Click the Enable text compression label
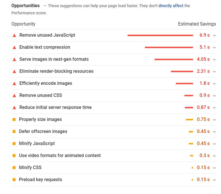Viewport: 221px width, 194px height. tap(45, 47)
